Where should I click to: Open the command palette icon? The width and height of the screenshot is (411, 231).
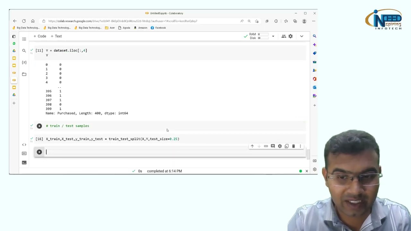click(x=24, y=153)
